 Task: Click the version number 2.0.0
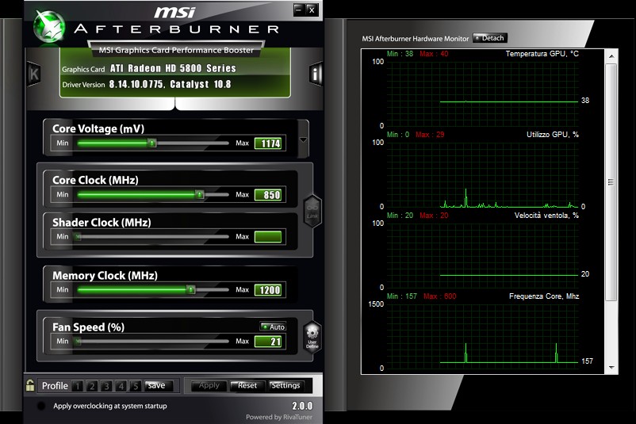302,406
